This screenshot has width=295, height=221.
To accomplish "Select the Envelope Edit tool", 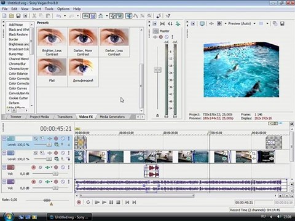I will [136, 16].
